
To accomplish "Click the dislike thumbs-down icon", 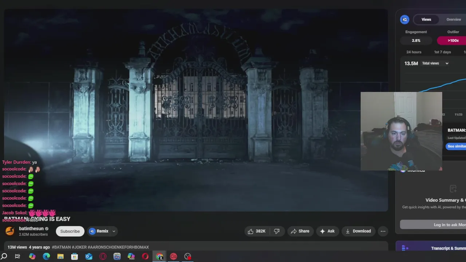I will point(277,231).
